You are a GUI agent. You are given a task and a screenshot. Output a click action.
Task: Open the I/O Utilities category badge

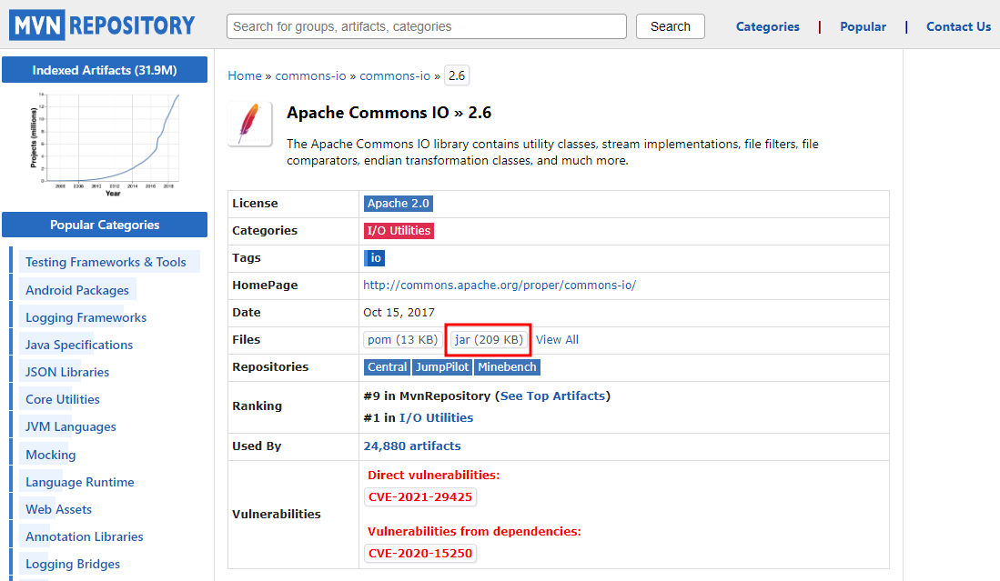tap(399, 231)
